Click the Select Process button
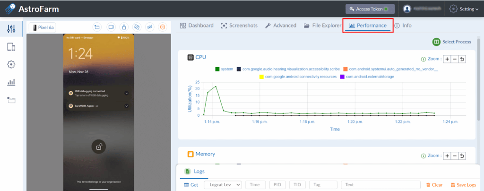 pyautogui.click(x=451, y=42)
